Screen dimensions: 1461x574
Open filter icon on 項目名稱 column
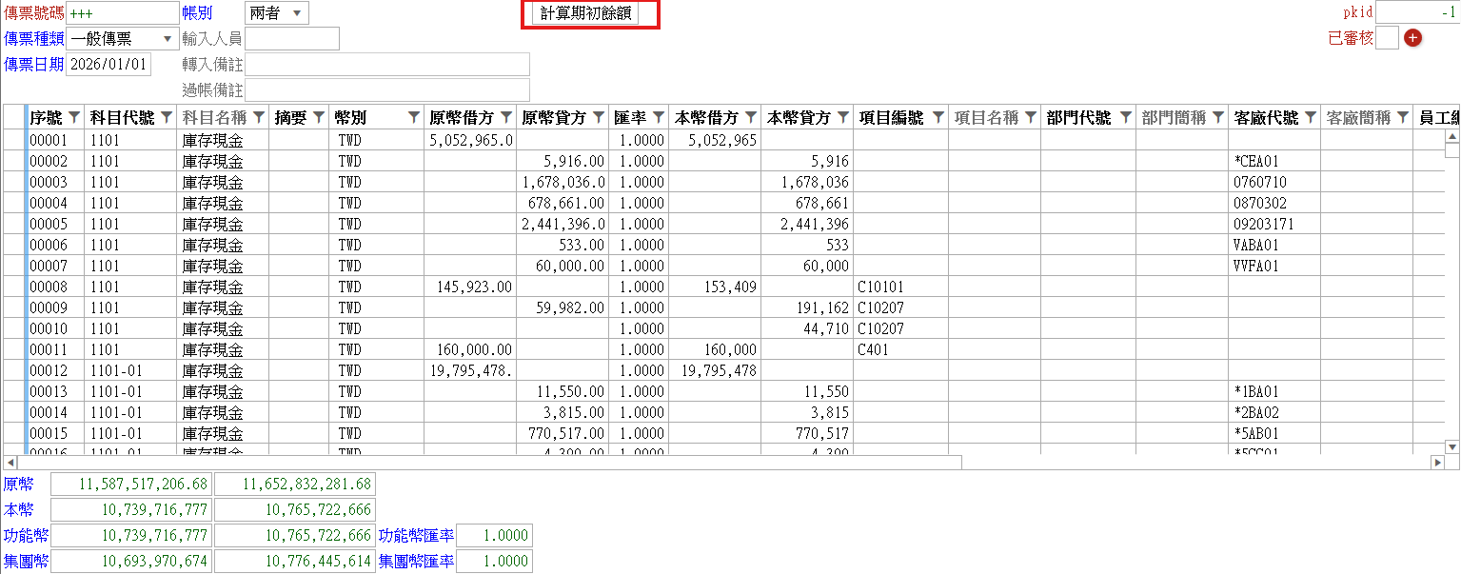[x=1030, y=117]
